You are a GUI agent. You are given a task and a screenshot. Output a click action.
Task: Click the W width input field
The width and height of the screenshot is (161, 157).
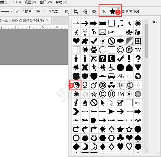pyautogui.click(x=27, y=11)
